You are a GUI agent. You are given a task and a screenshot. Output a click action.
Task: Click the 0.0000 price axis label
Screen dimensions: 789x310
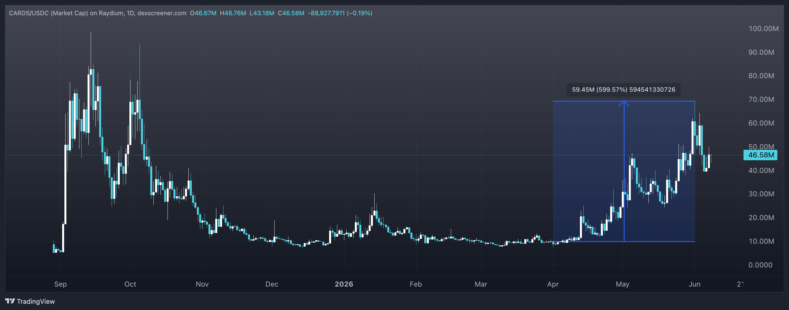click(760, 265)
